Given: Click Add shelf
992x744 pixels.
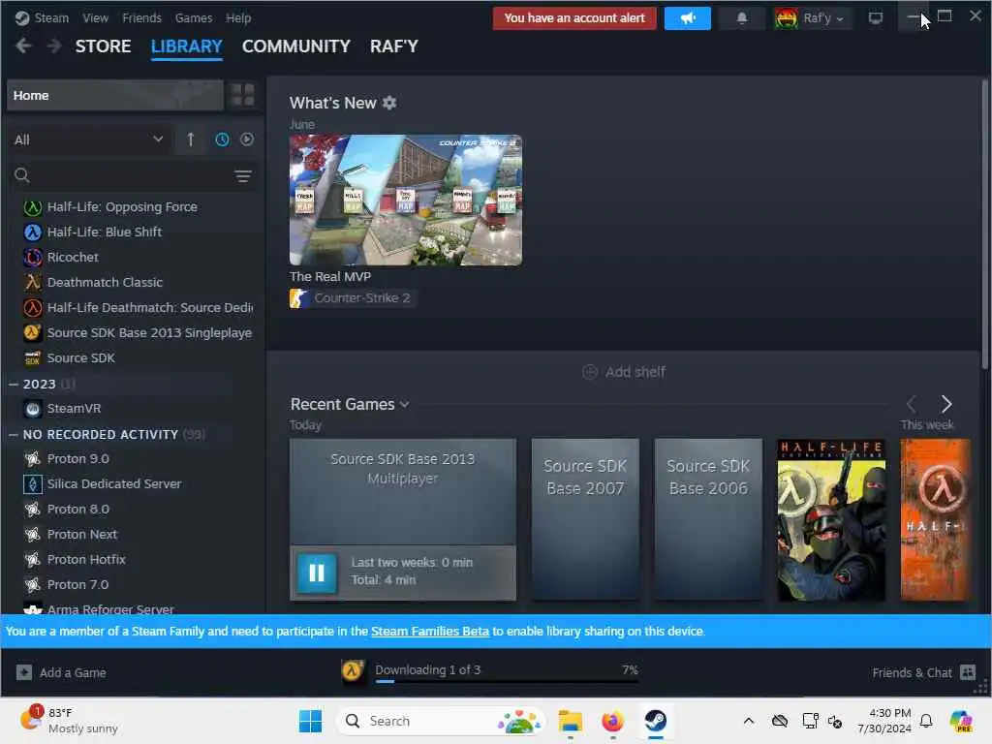Looking at the screenshot, I should (x=624, y=372).
